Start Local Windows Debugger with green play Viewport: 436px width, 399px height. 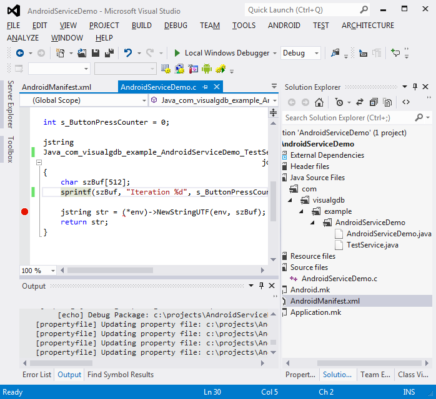coord(177,54)
